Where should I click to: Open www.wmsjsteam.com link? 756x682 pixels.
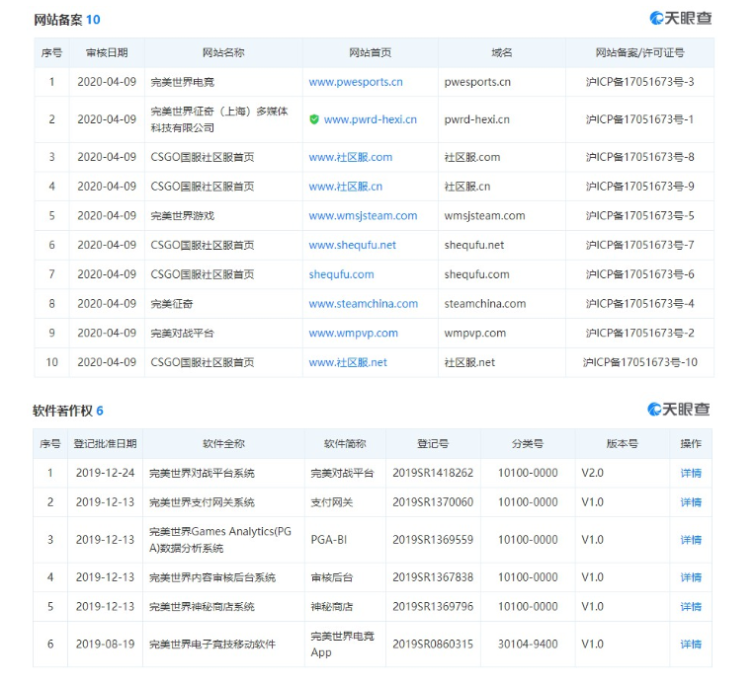[363, 216]
